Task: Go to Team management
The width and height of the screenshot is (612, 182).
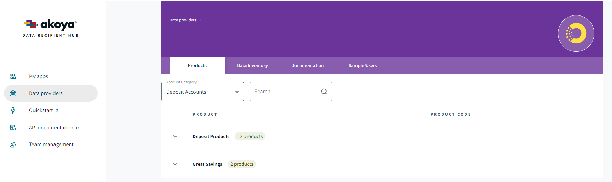Action: (x=51, y=144)
